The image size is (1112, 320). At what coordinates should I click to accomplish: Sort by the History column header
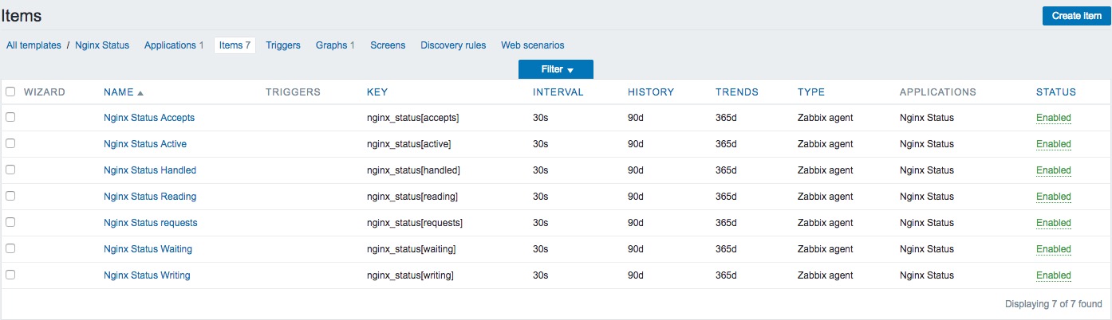[651, 92]
